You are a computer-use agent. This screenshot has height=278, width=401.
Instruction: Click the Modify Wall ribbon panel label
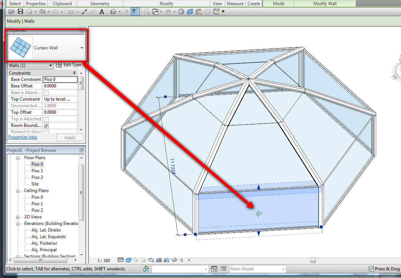pos(325,4)
